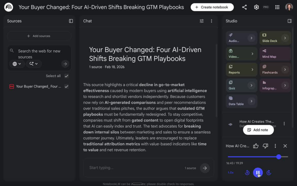
Task: Close the audio player
Action: [x=285, y=146]
